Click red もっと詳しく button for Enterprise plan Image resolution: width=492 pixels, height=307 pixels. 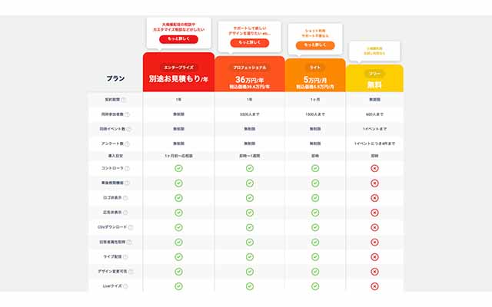pyautogui.click(x=178, y=39)
